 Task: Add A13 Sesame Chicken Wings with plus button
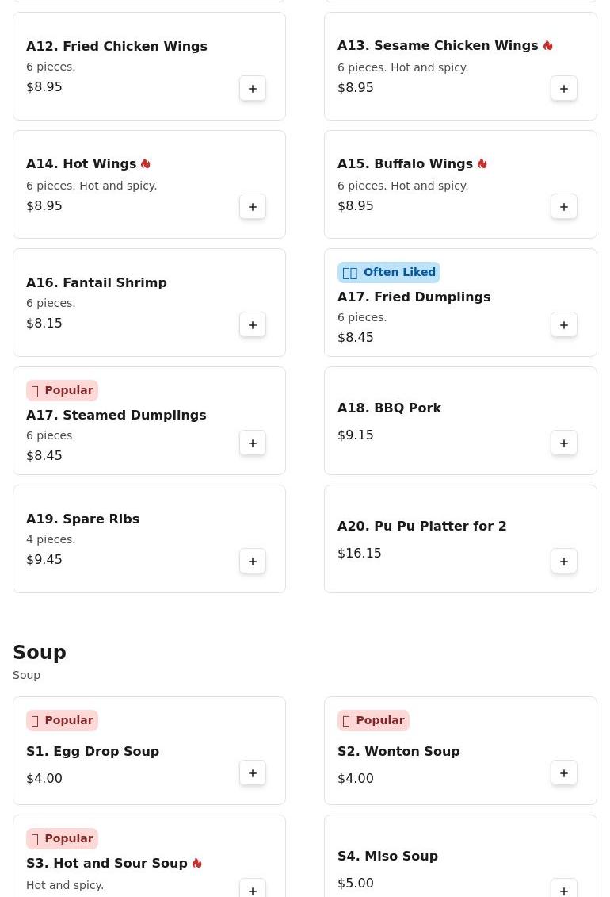pyautogui.click(x=564, y=89)
